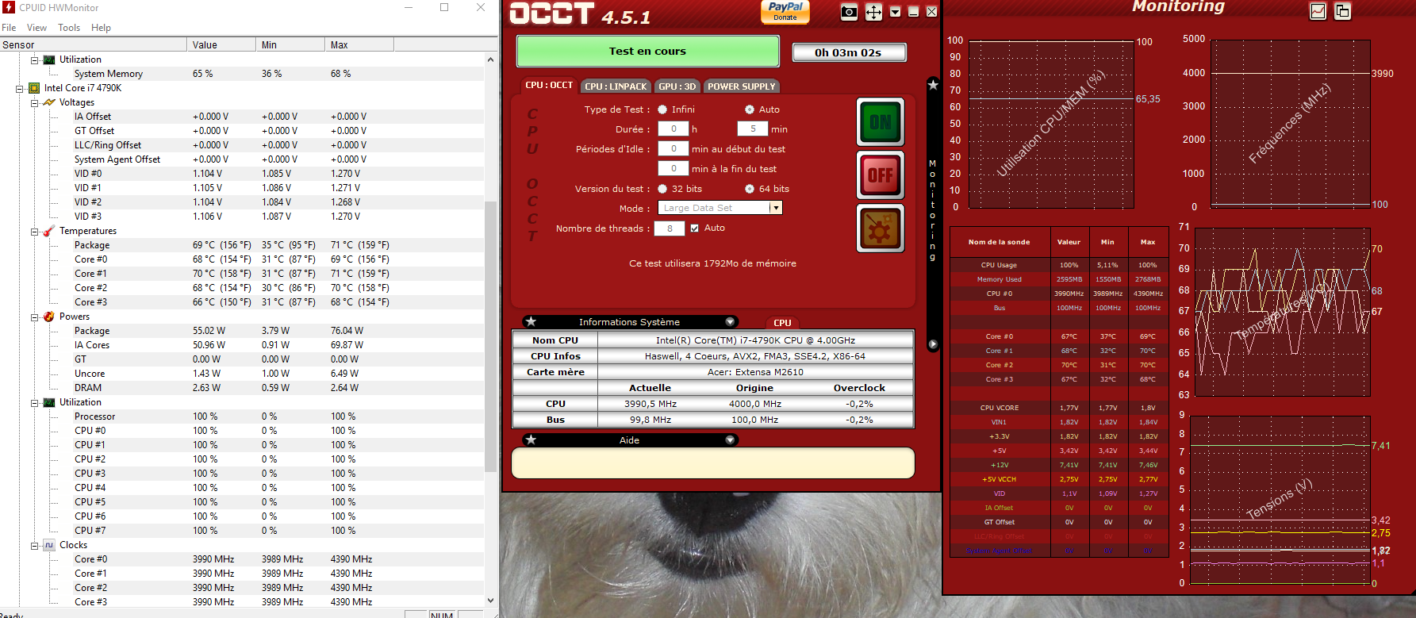Collapse the Voltages tree node
The image size is (1416, 618).
[34, 102]
